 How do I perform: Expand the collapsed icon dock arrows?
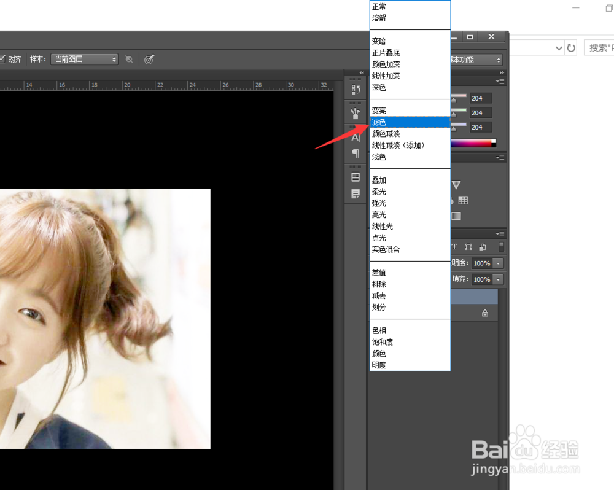[x=362, y=73]
